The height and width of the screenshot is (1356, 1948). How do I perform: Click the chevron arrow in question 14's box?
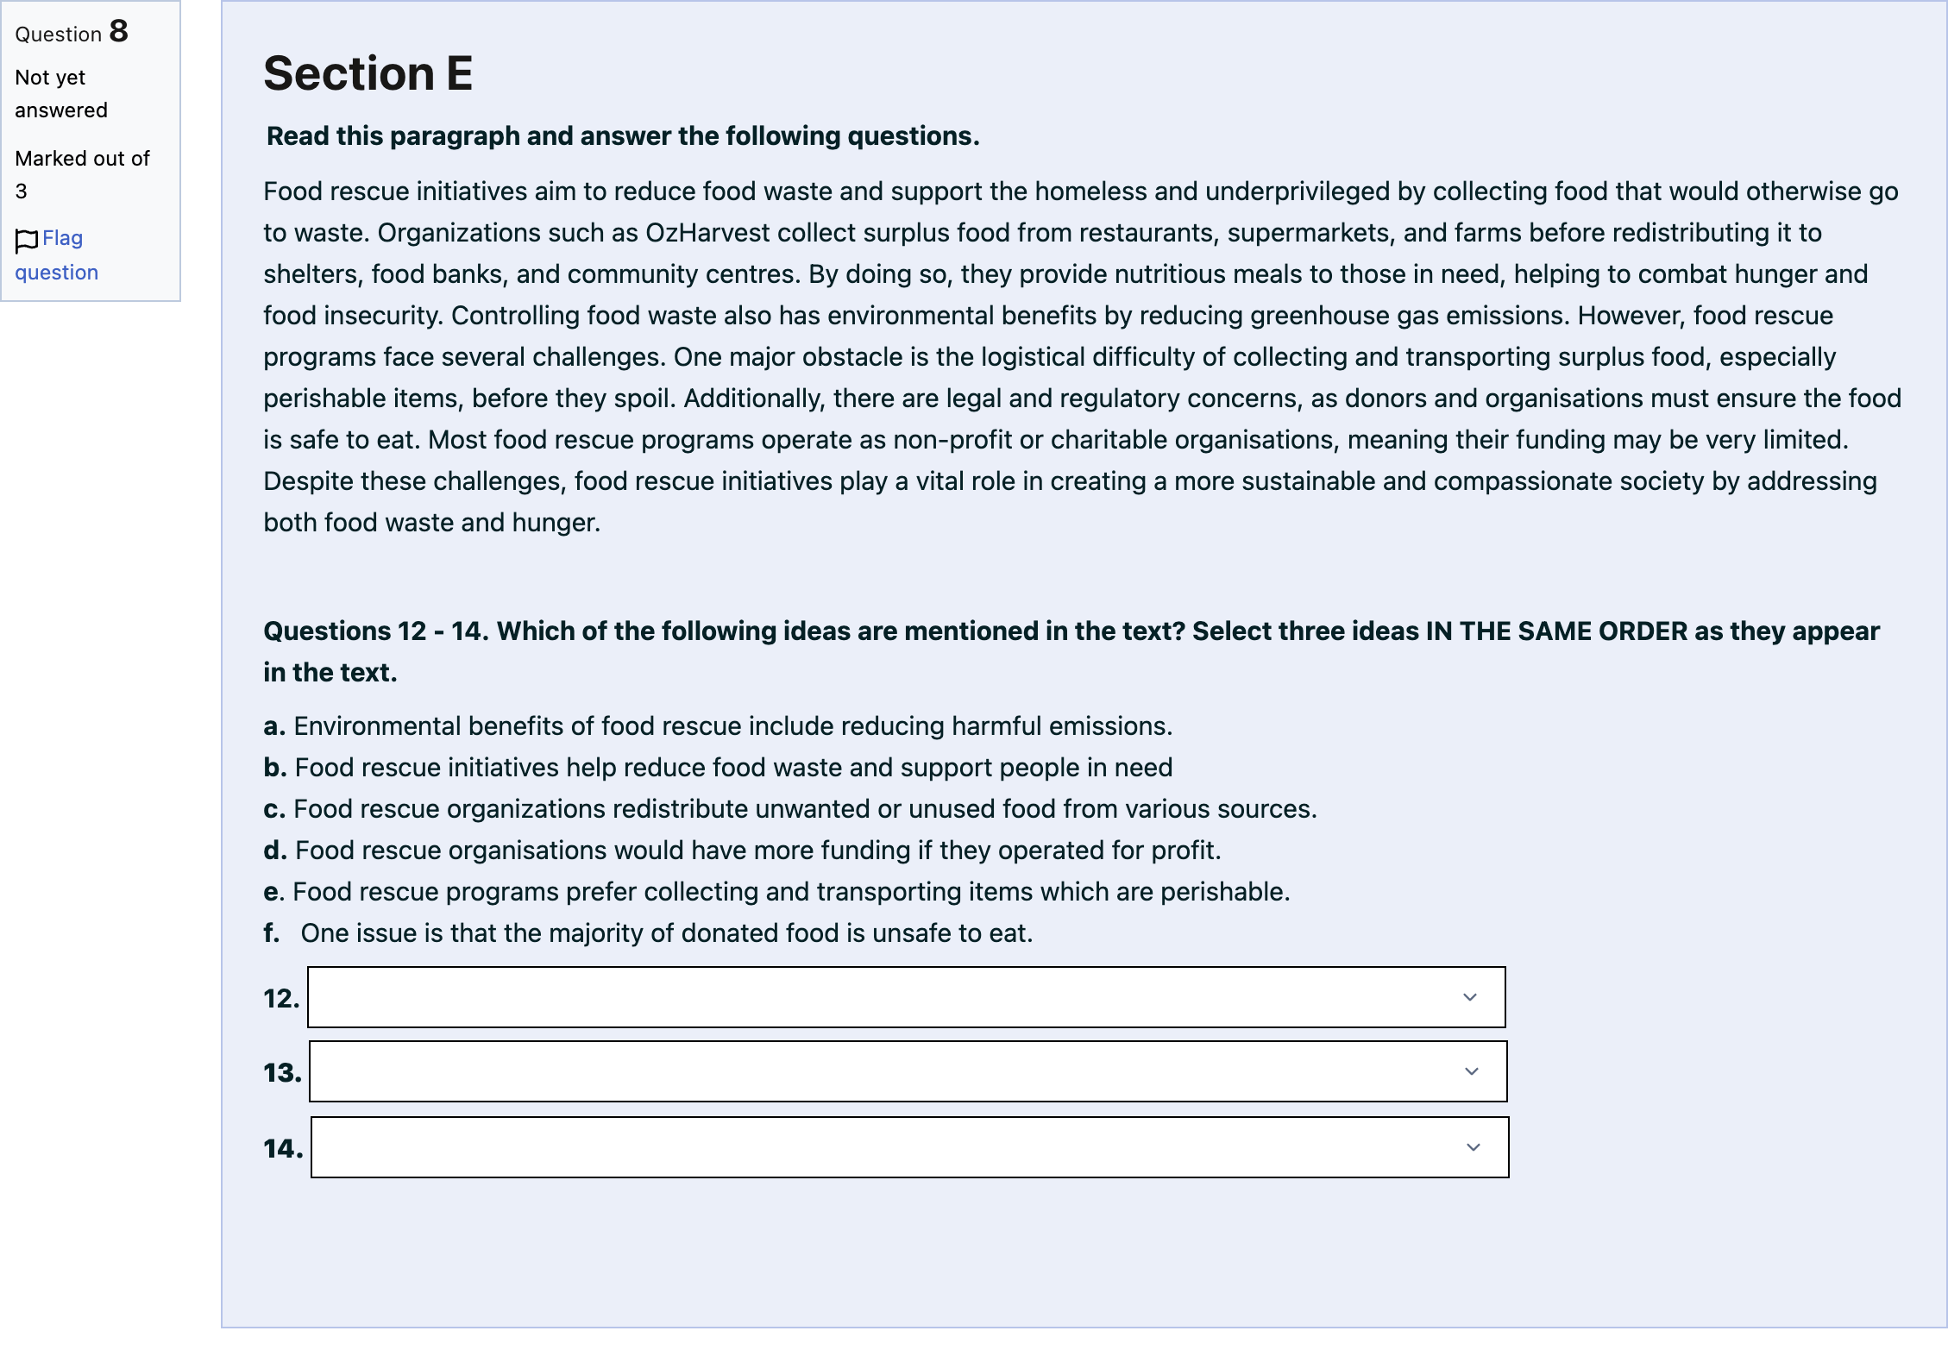[x=1474, y=1147]
